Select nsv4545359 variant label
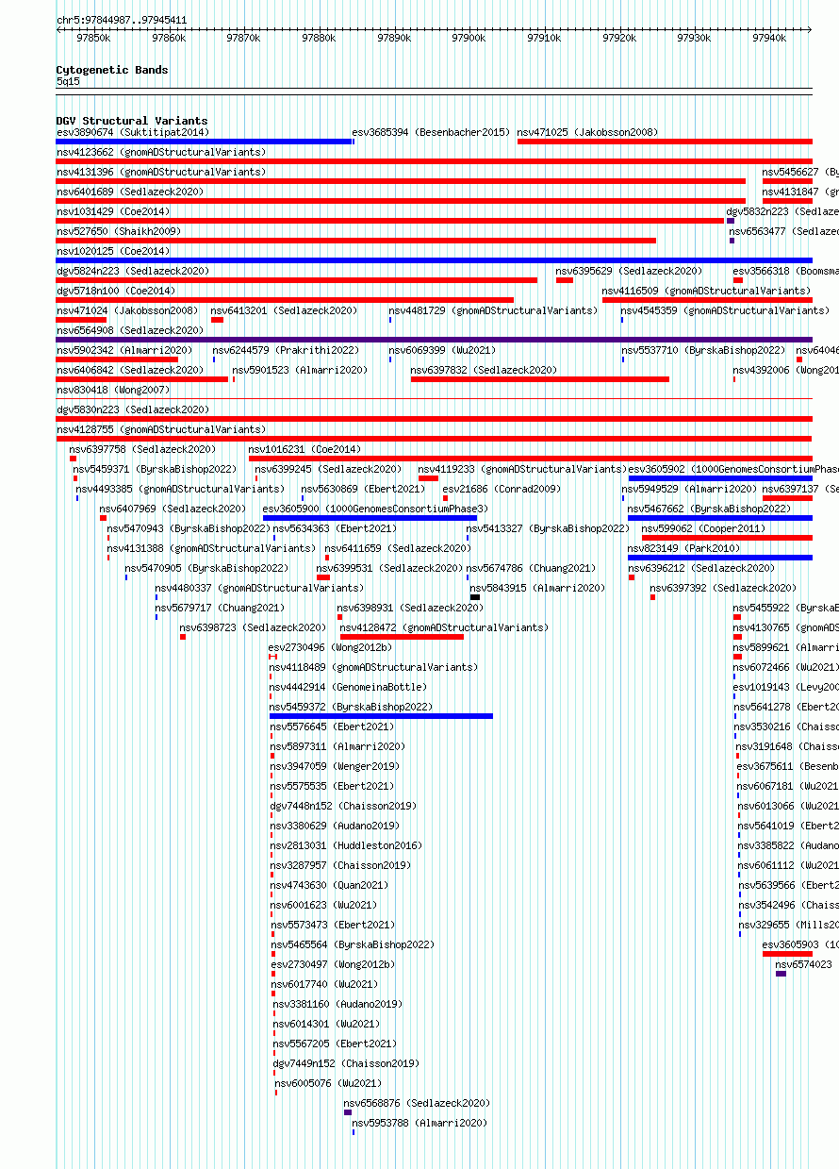 [x=725, y=310]
